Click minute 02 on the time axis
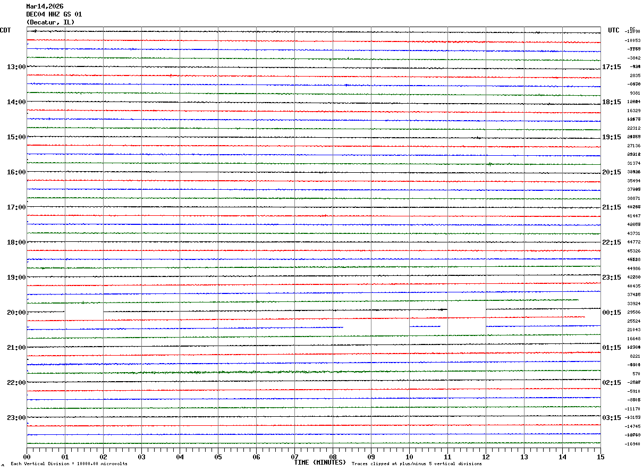This screenshot has width=643, height=471. [x=103, y=456]
